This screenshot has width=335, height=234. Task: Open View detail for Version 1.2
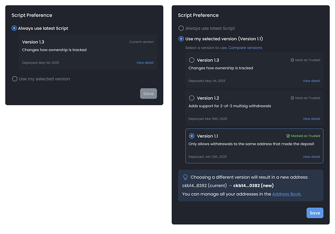tap(311, 119)
